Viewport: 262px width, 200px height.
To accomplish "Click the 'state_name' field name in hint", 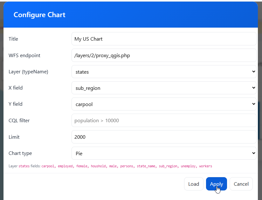I will click(146, 166).
